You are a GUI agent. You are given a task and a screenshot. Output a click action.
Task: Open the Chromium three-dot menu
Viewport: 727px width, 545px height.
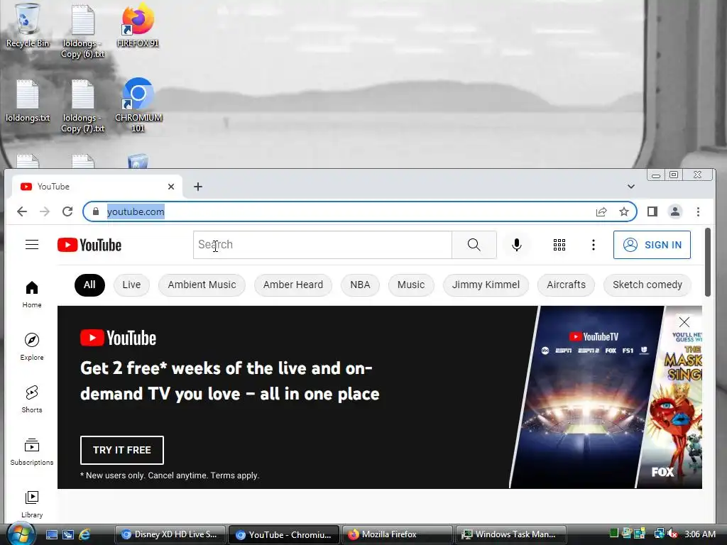[x=699, y=211]
